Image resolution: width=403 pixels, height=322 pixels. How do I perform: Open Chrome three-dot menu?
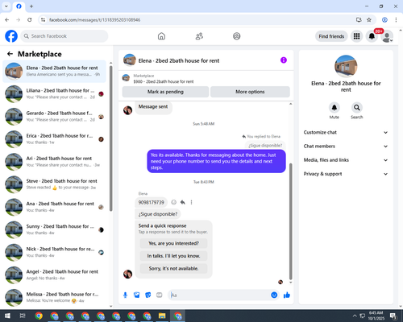click(396, 20)
